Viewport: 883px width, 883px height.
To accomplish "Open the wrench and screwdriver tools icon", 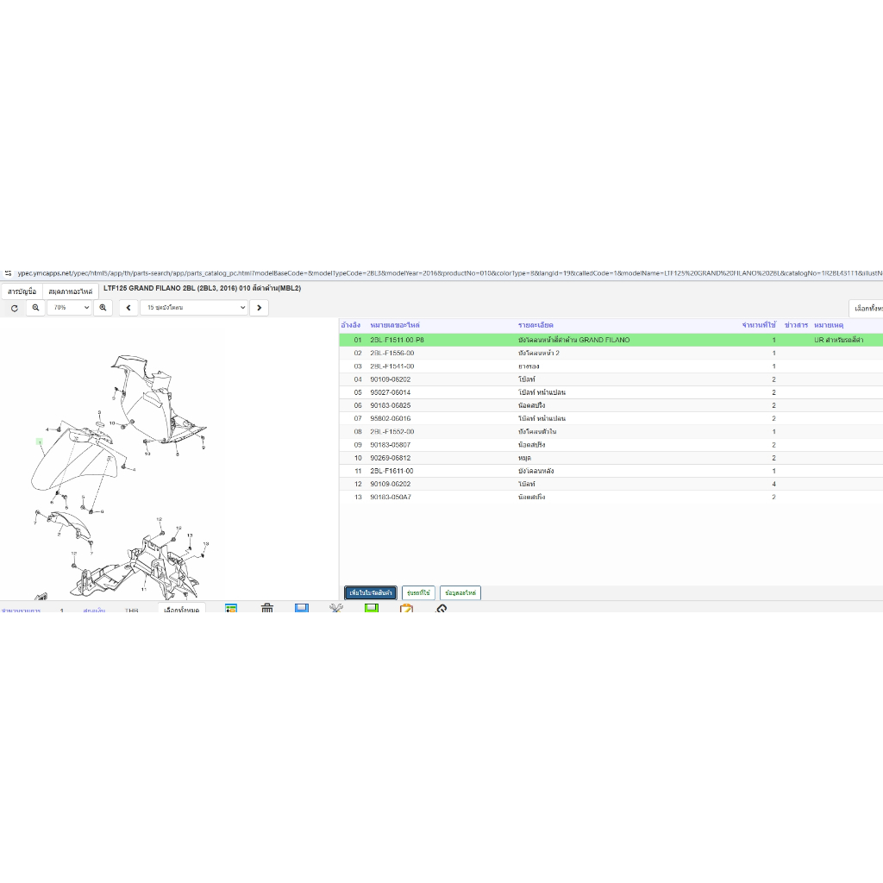I will (x=336, y=608).
